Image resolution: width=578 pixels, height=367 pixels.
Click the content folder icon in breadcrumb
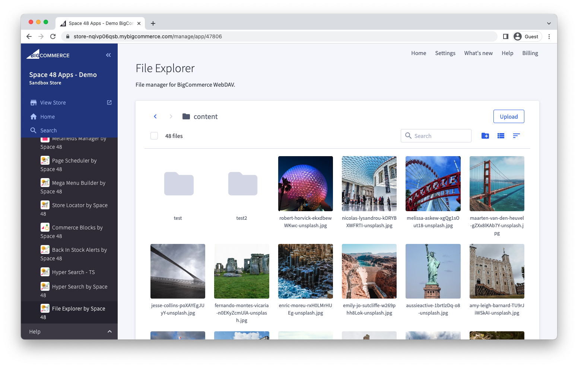tap(186, 116)
